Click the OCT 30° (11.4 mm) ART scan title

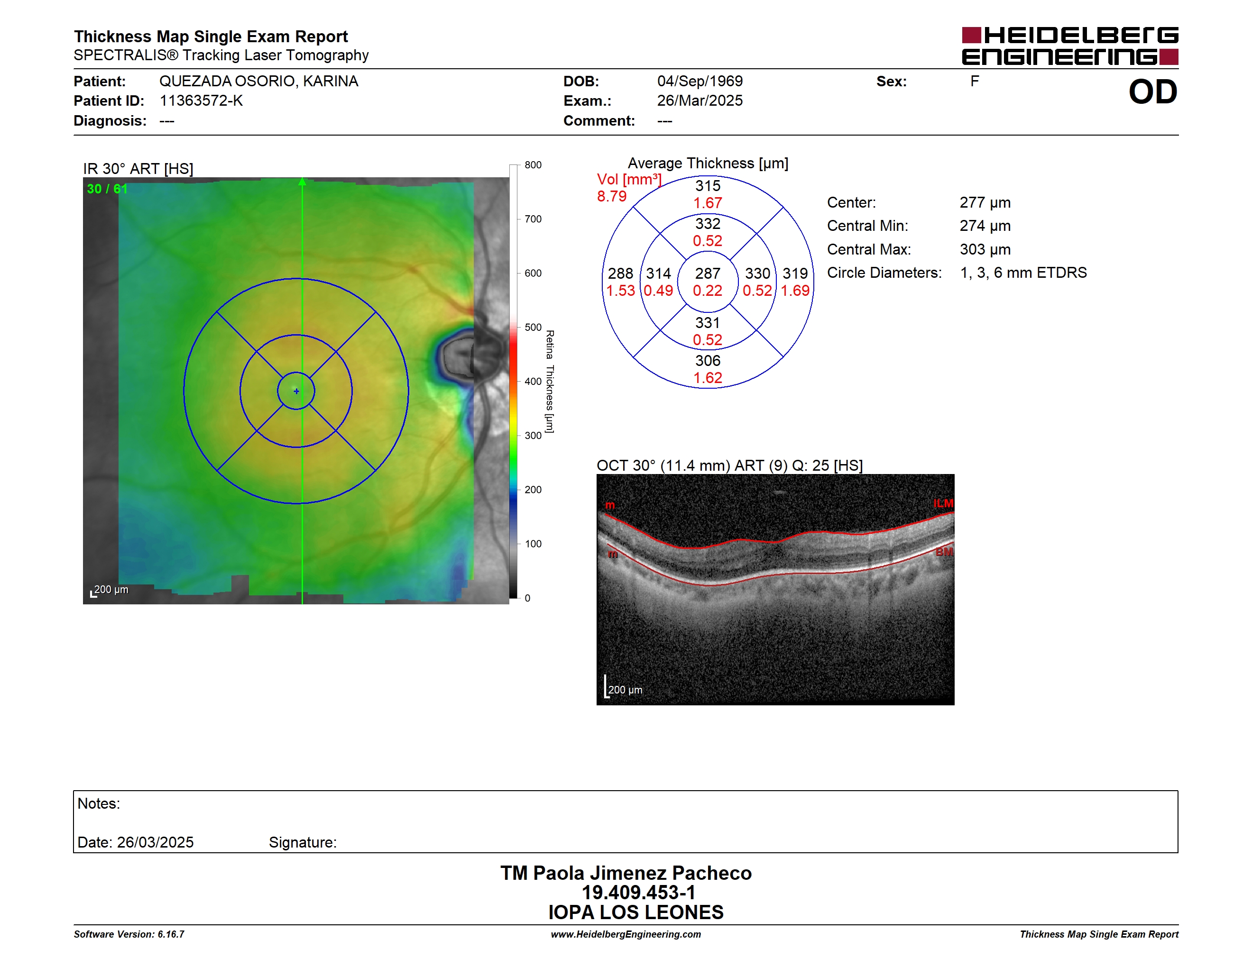[x=729, y=466]
